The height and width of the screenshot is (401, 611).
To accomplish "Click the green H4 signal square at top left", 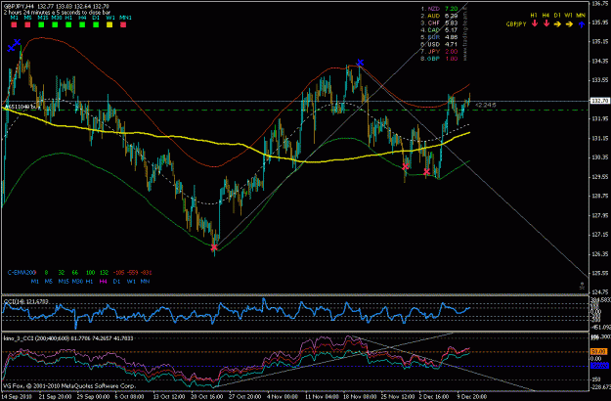I will click(82, 25).
